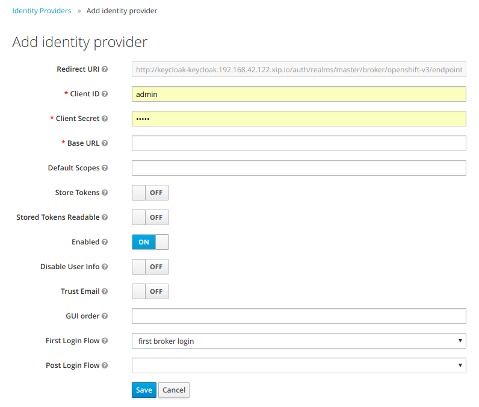Viewport: 479px width, 407px height.
Task: Click the Client Secret help icon
Action: pyautogui.click(x=105, y=119)
